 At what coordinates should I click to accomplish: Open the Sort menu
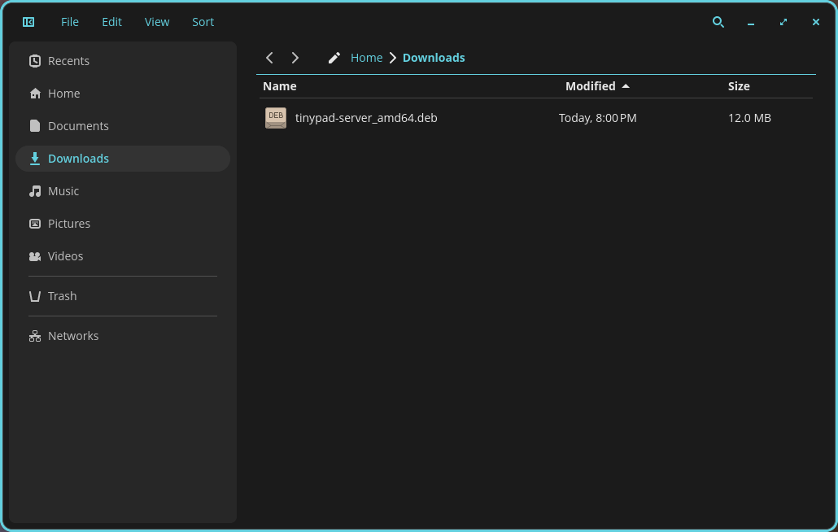(203, 22)
